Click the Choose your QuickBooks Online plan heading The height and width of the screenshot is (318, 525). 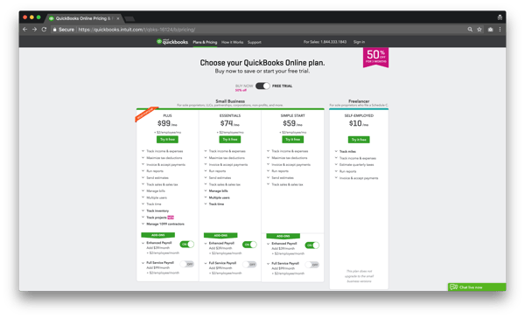(x=262, y=63)
